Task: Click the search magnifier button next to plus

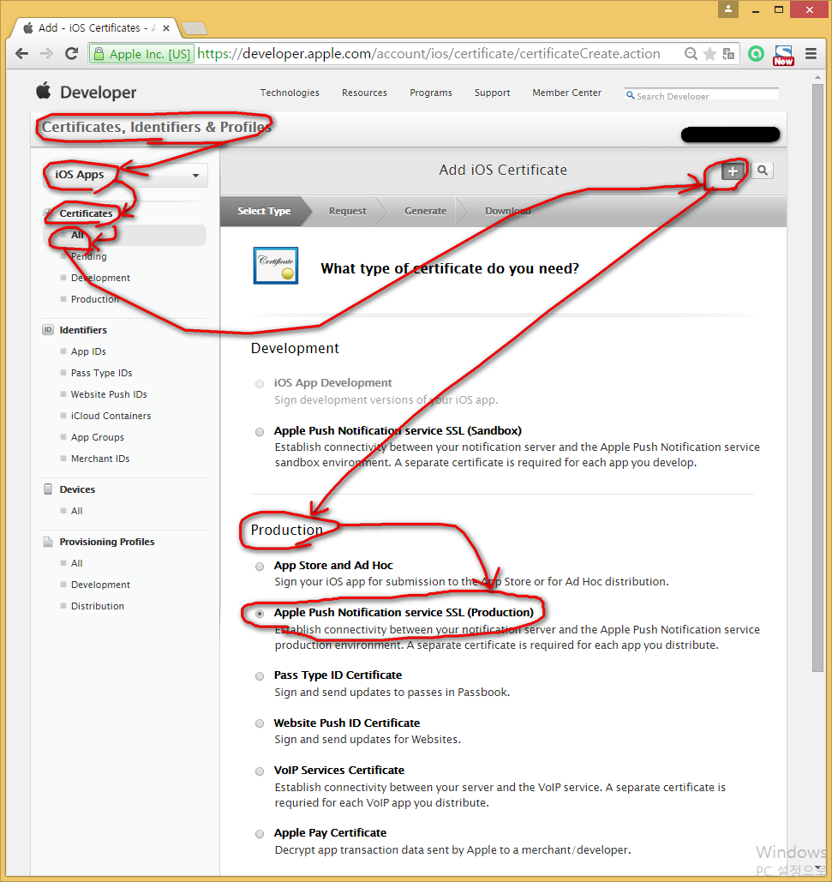Action: [763, 171]
